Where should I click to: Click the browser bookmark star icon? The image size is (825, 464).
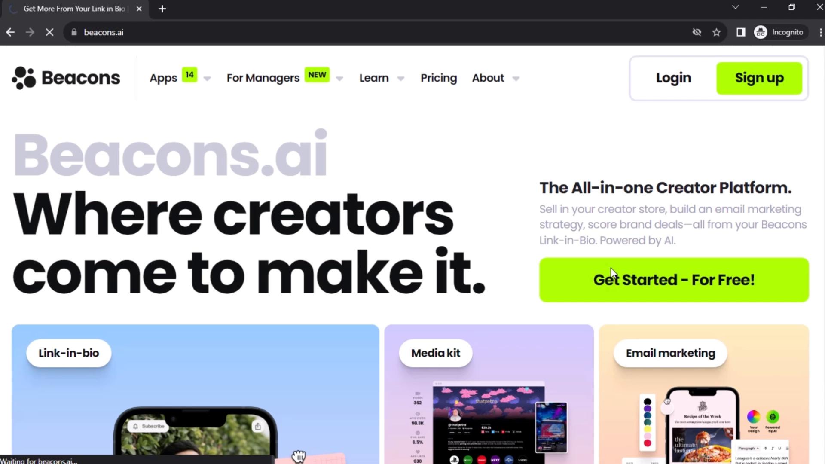pos(716,32)
